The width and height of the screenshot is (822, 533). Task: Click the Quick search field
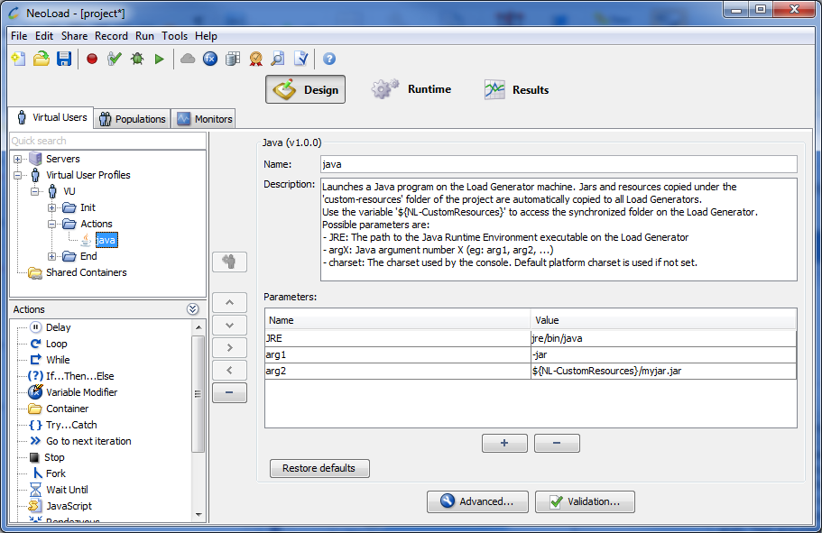click(x=108, y=141)
